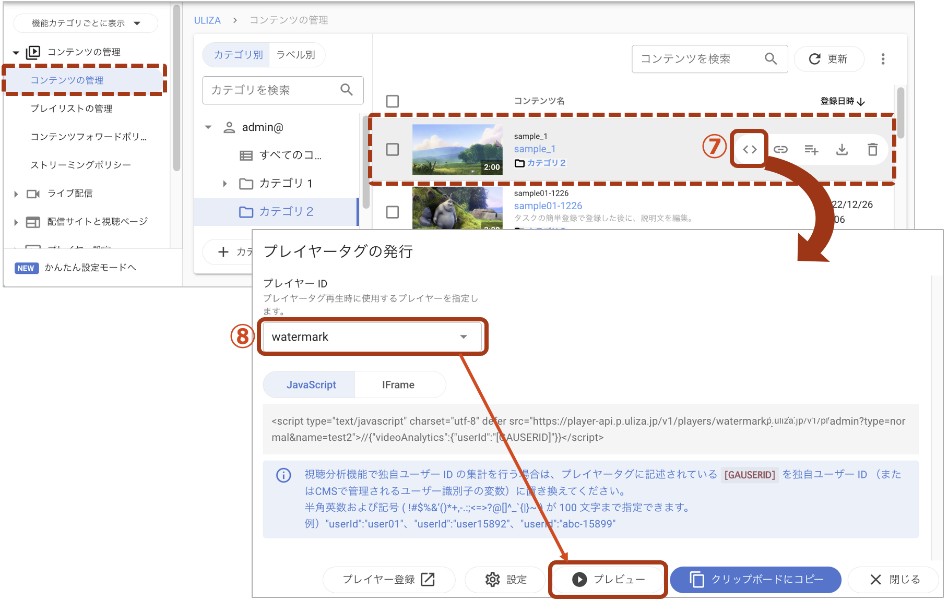Click the ULIZA breadcrumb link
This screenshot has height=601, width=948.
point(207,20)
